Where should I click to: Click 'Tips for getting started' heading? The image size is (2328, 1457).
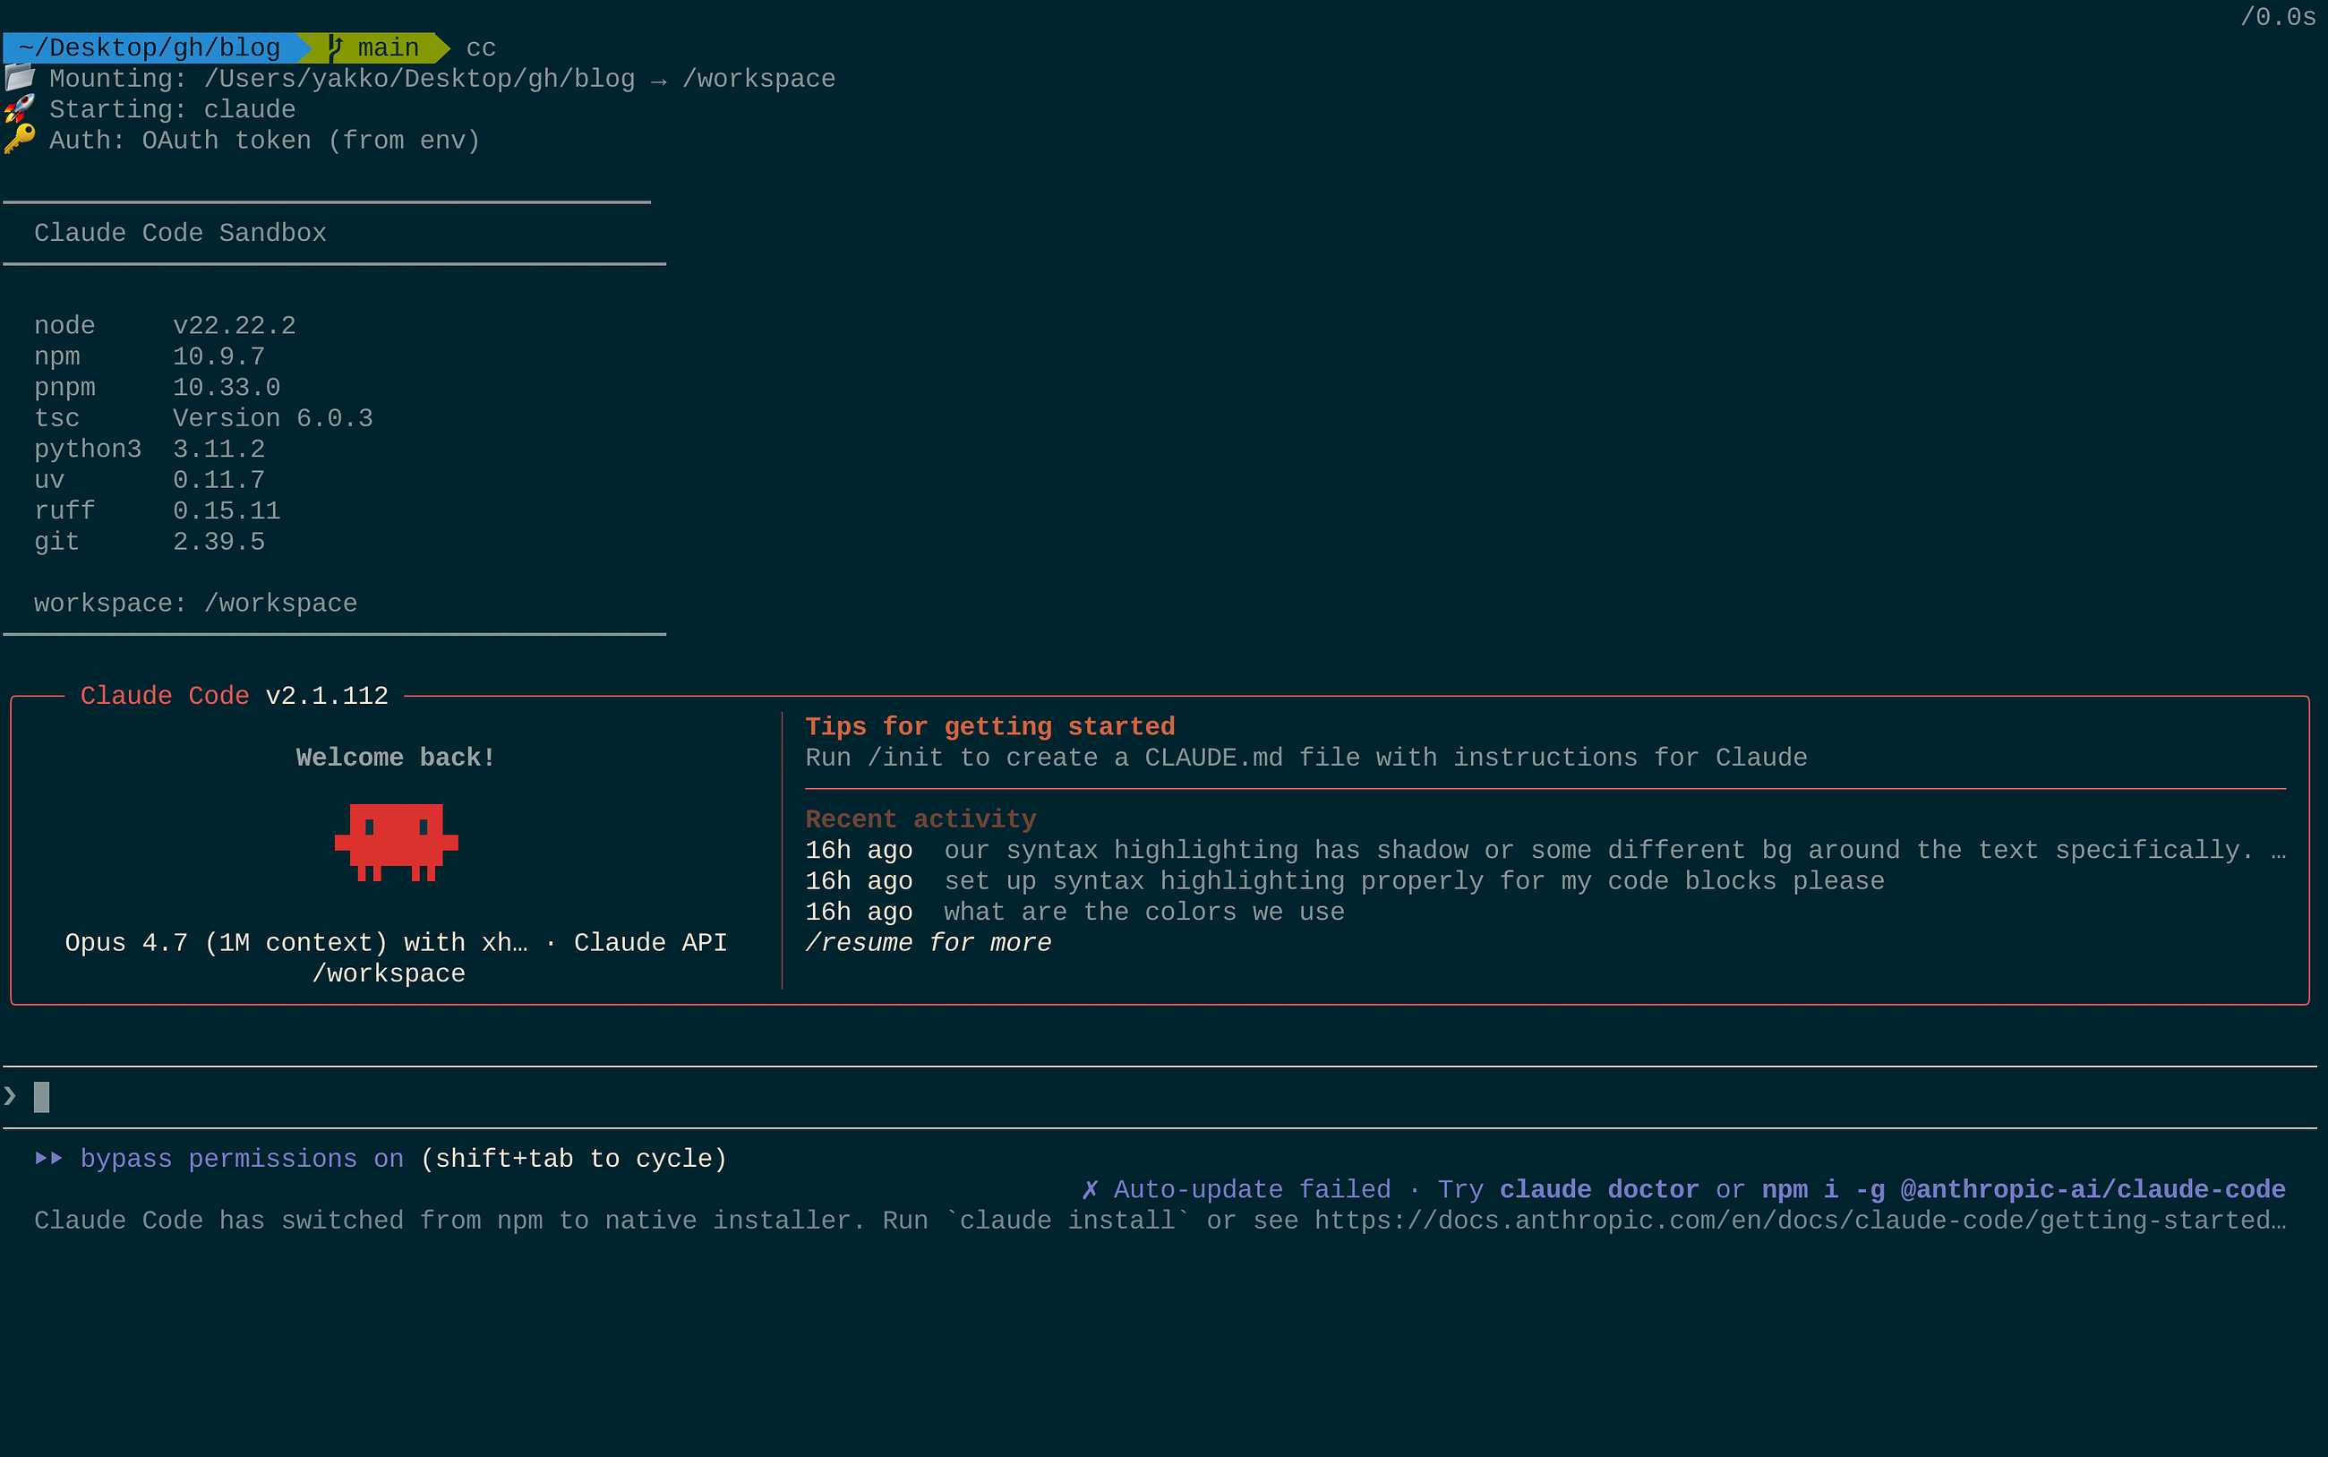click(990, 726)
